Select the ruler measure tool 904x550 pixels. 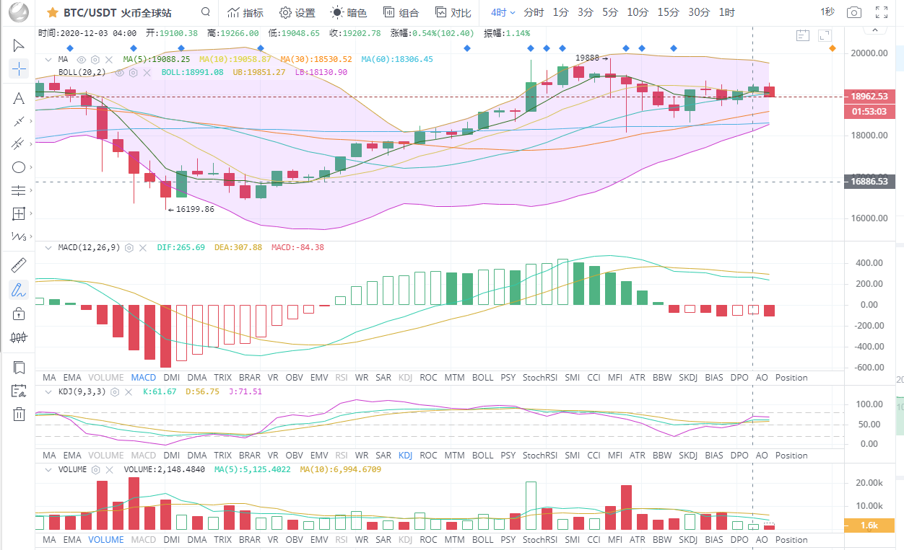[19, 266]
